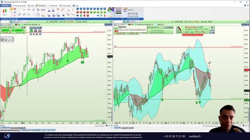Click the red Signal Baissier alert button
250x140 pixels.
point(193,35)
